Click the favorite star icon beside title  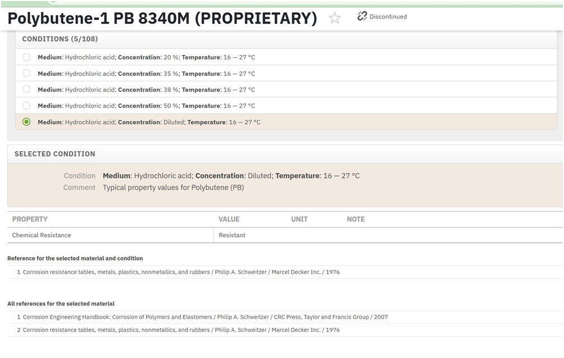point(335,18)
